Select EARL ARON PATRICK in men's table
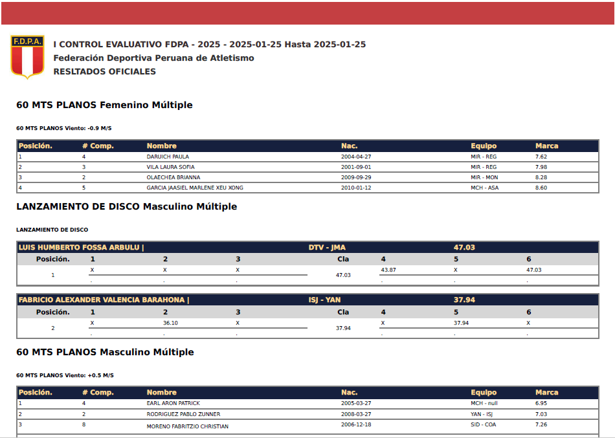Image resolution: width=615 pixels, height=438 pixels. coord(173,403)
